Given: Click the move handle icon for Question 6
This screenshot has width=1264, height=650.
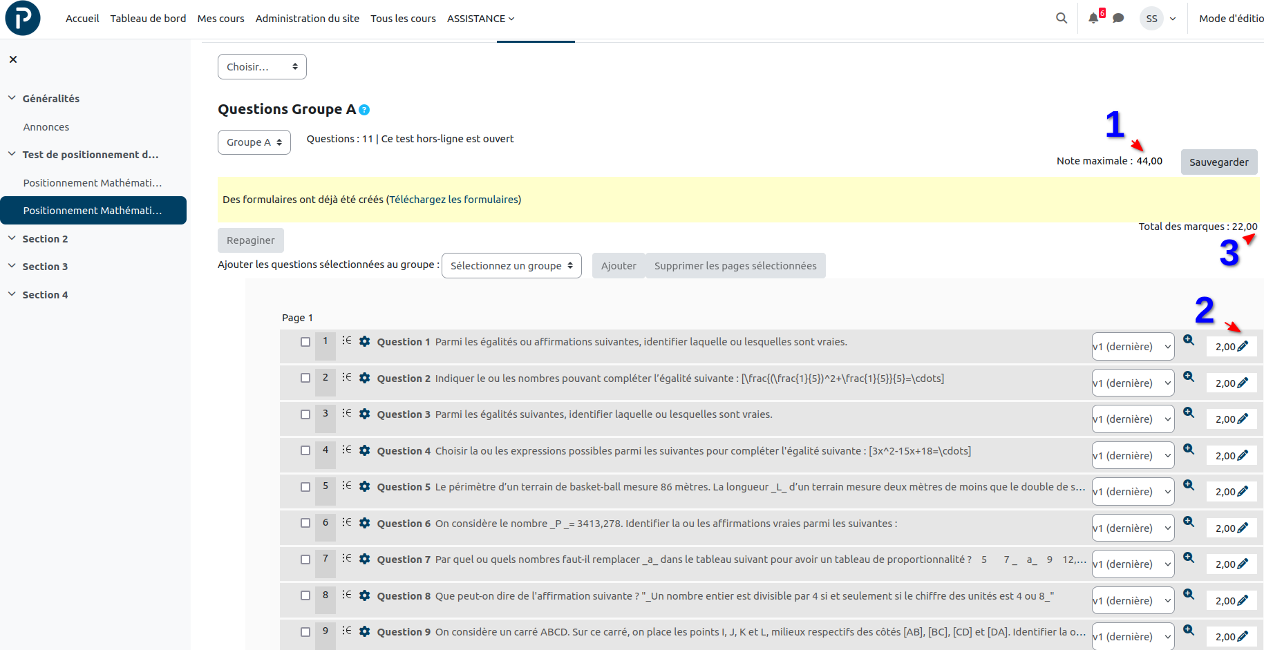Looking at the screenshot, I should [347, 522].
